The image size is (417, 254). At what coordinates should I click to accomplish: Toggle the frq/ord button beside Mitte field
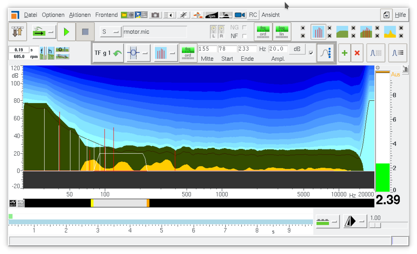188,53
